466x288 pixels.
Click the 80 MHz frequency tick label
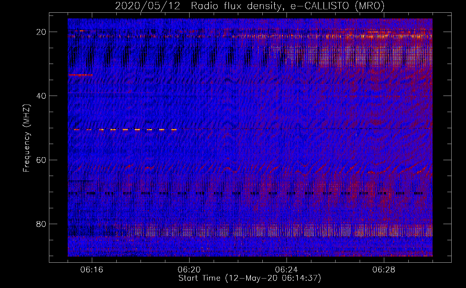pyautogui.click(x=41, y=224)
